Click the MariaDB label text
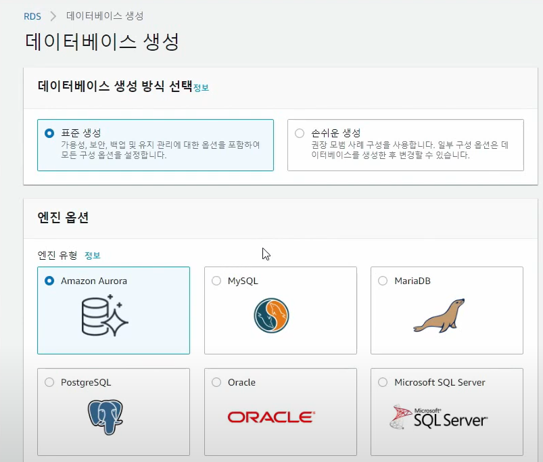 coord(412,281)
